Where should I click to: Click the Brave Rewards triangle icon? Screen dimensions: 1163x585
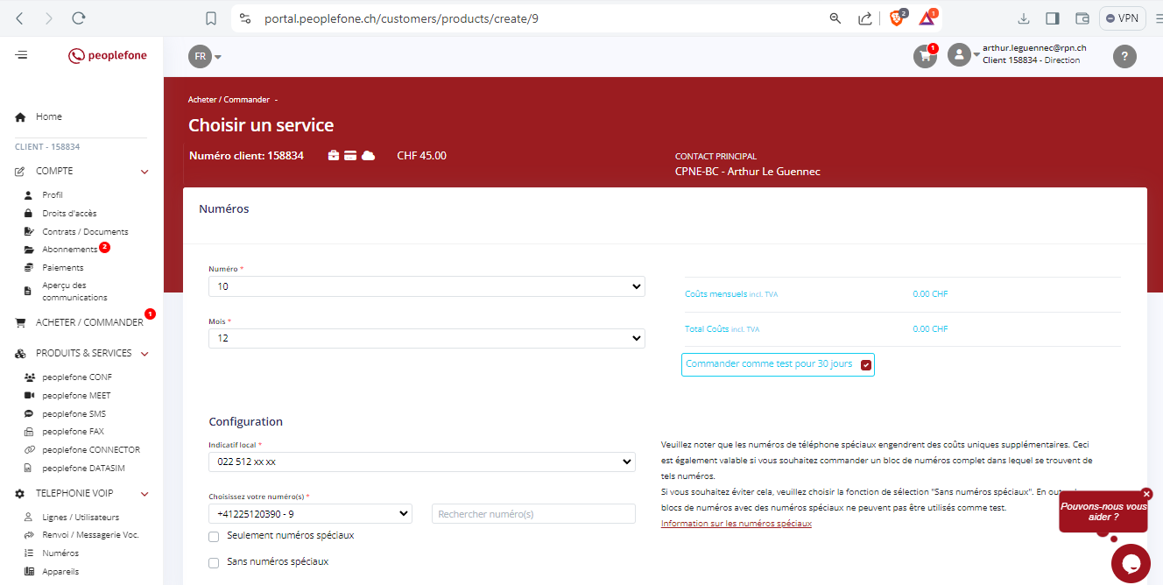click(x=927, y=18)
